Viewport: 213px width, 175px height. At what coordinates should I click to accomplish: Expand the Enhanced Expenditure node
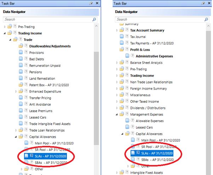coord(16,92)
